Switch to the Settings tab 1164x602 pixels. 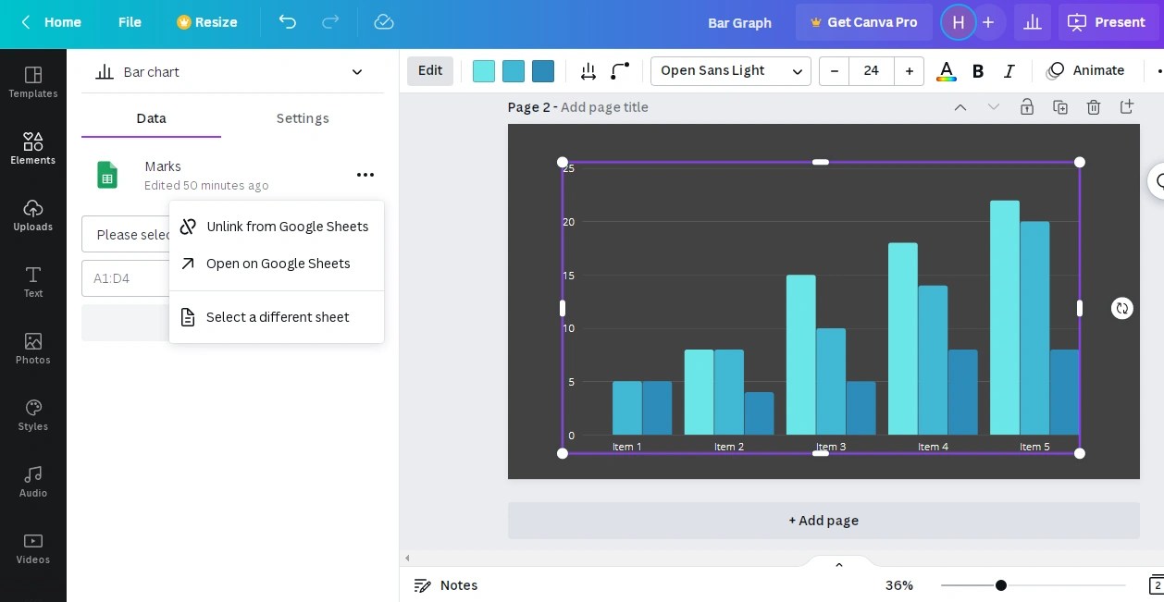pyautogui.click(x=303, y=118)
